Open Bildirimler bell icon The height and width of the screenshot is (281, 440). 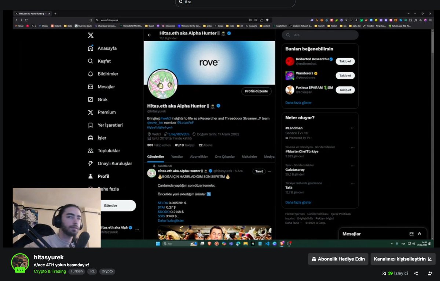coord(91,74)
